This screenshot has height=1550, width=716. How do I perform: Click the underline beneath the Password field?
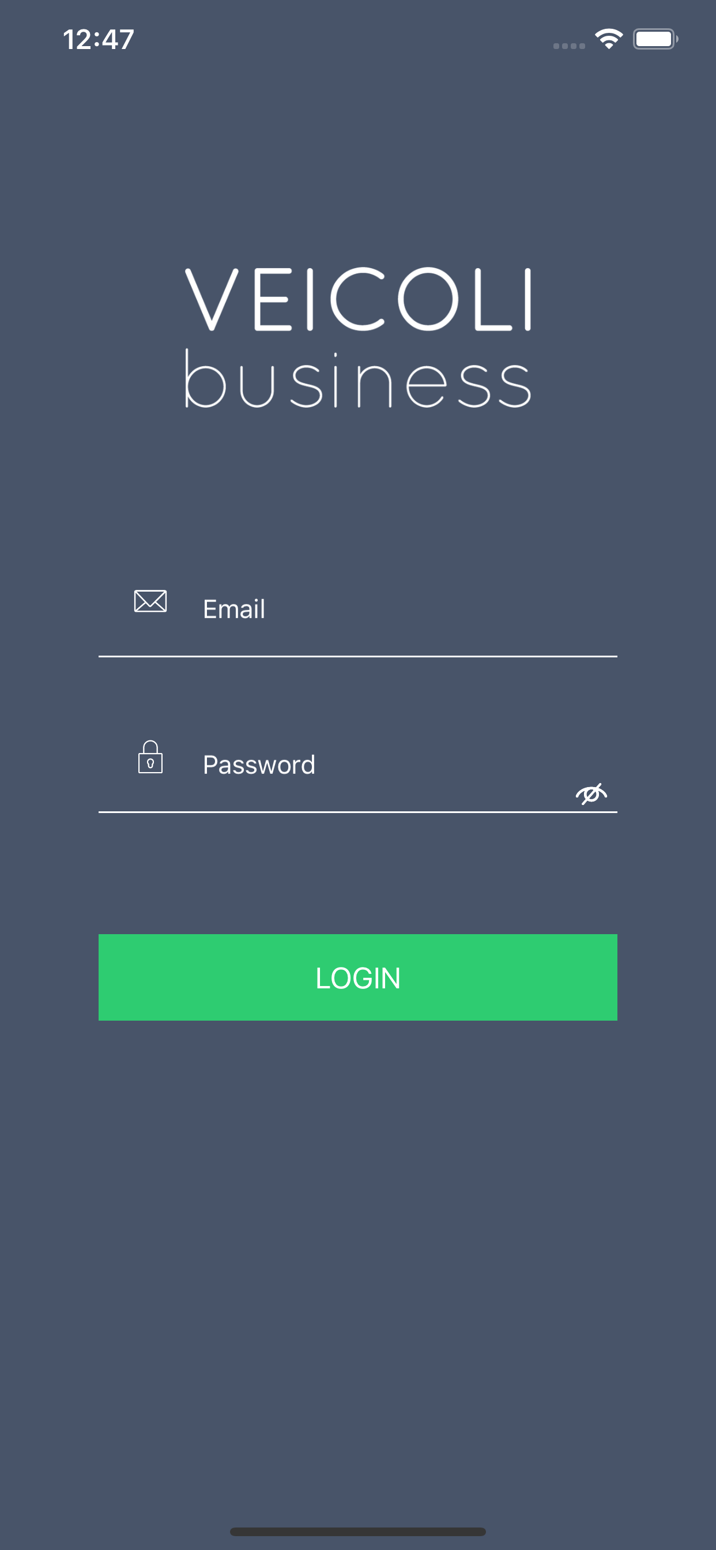coord(358,812)
